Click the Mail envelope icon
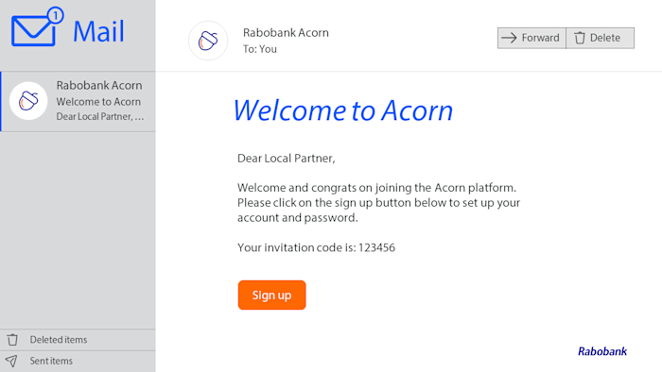662x372 pixels. (x=33, y=31)
